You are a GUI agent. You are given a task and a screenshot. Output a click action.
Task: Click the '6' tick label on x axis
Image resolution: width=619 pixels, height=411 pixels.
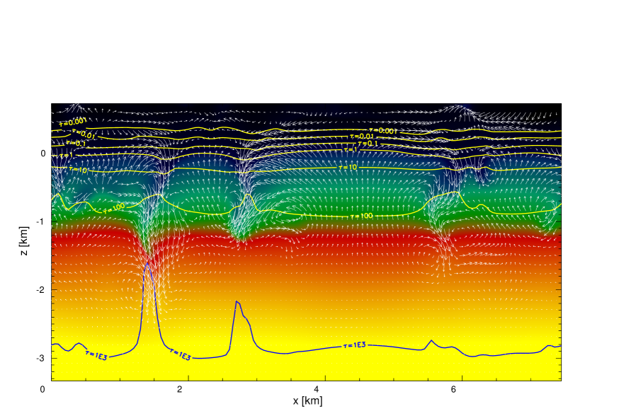[453, 390]
